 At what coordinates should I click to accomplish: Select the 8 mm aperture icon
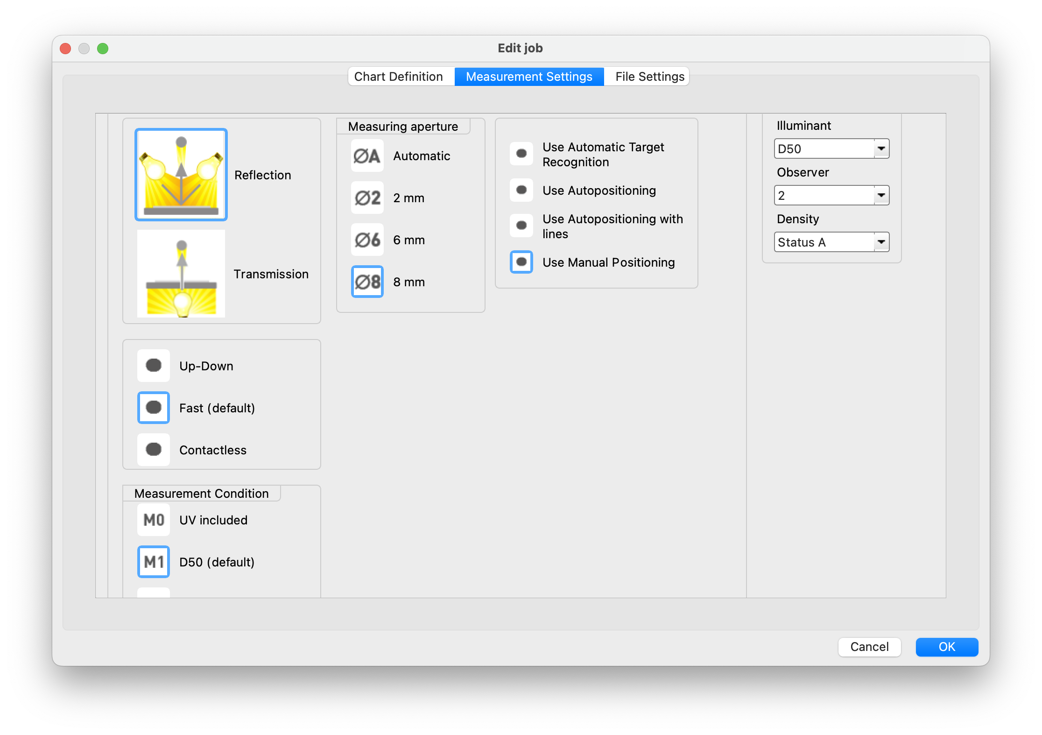pos(367,282)
